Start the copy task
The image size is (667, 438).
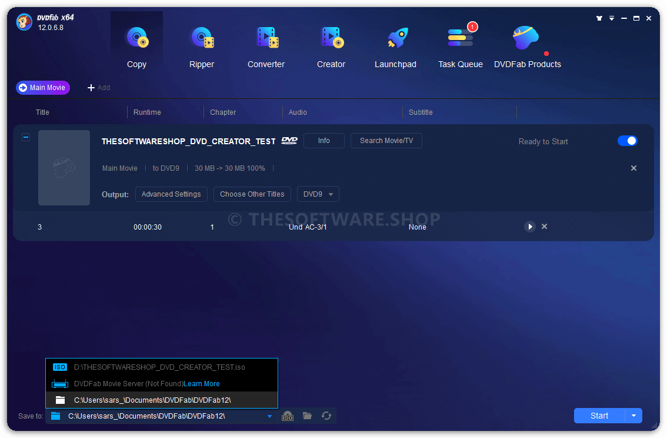pyautogui.click(x=599, y=416)
